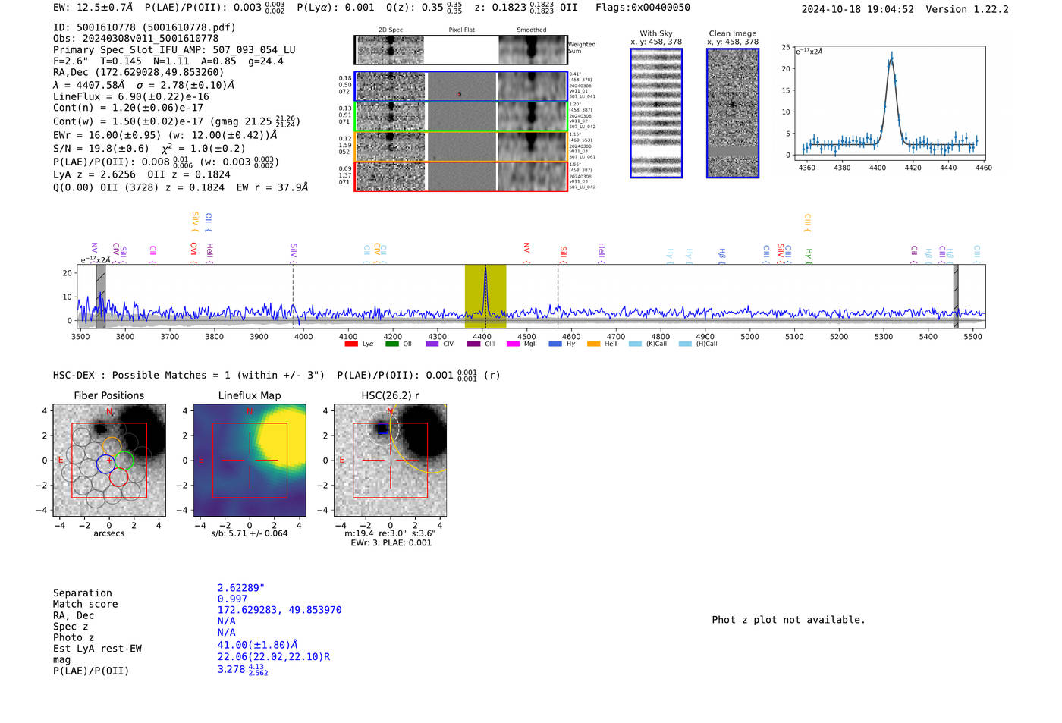The height and width of the screenshot is (723, 1062).
Task: Click the Q(0.00) OII (3728) line
Action: (x=181, y=187)
